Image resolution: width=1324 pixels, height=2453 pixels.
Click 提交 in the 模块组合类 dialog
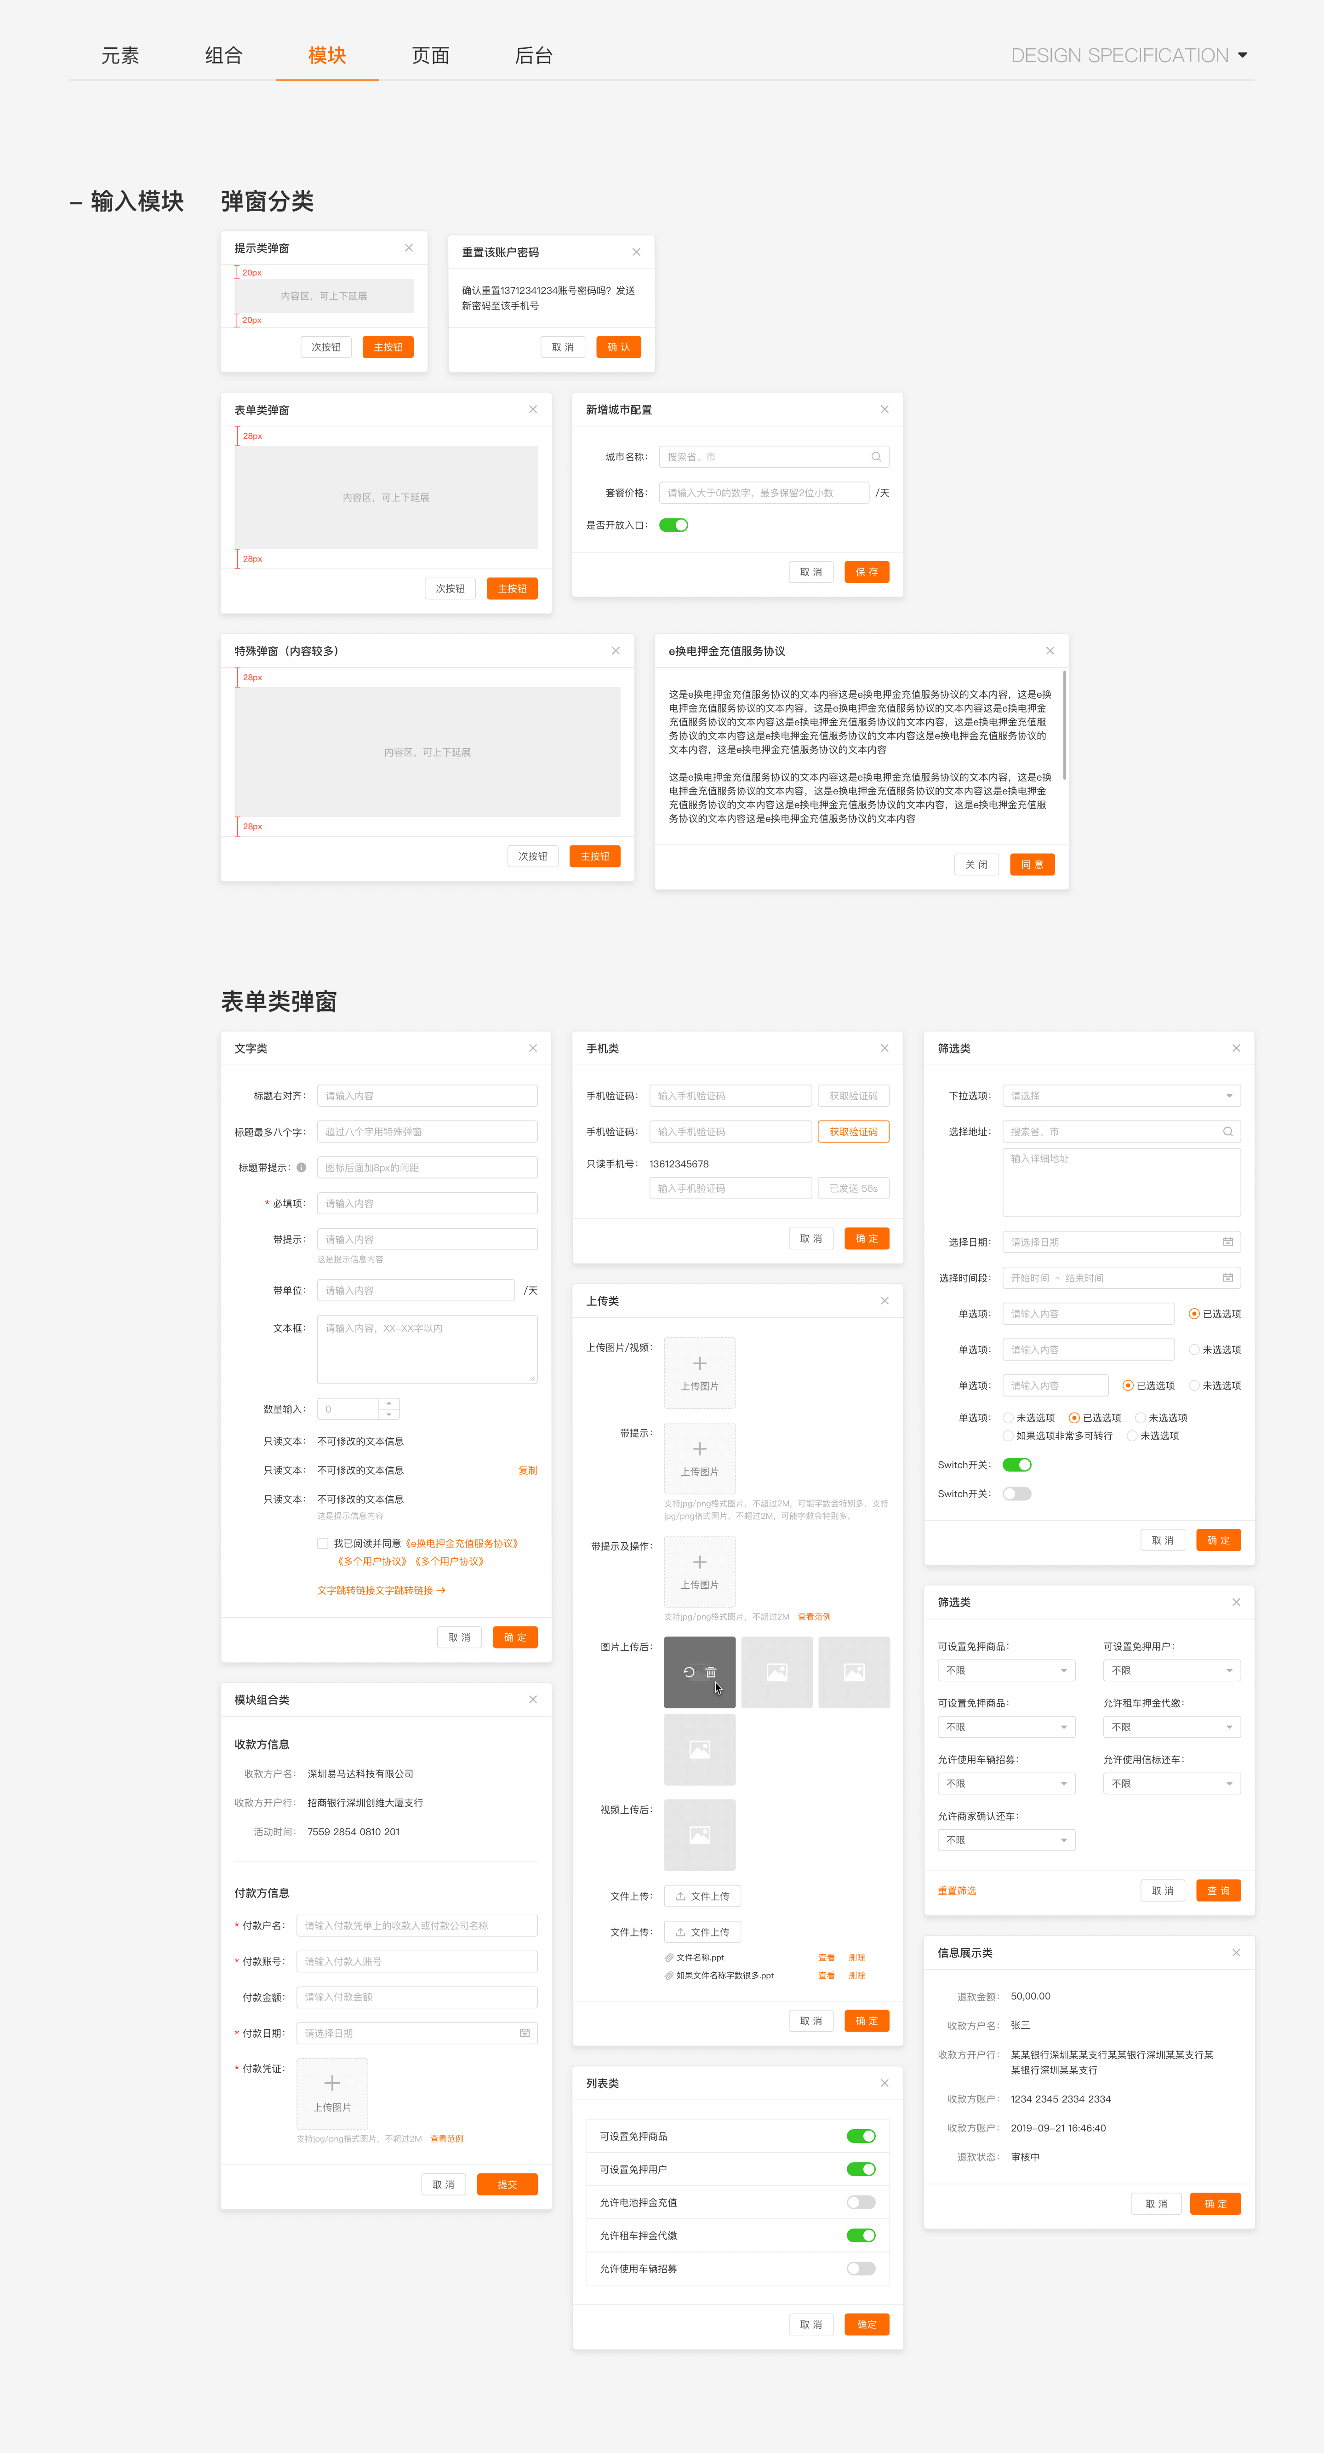(x=508, y=2184)
